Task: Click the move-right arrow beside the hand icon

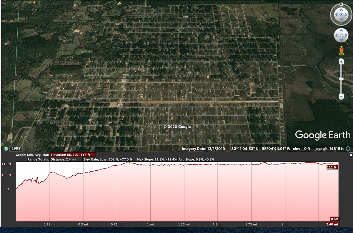Action: [x=347, y=36]
